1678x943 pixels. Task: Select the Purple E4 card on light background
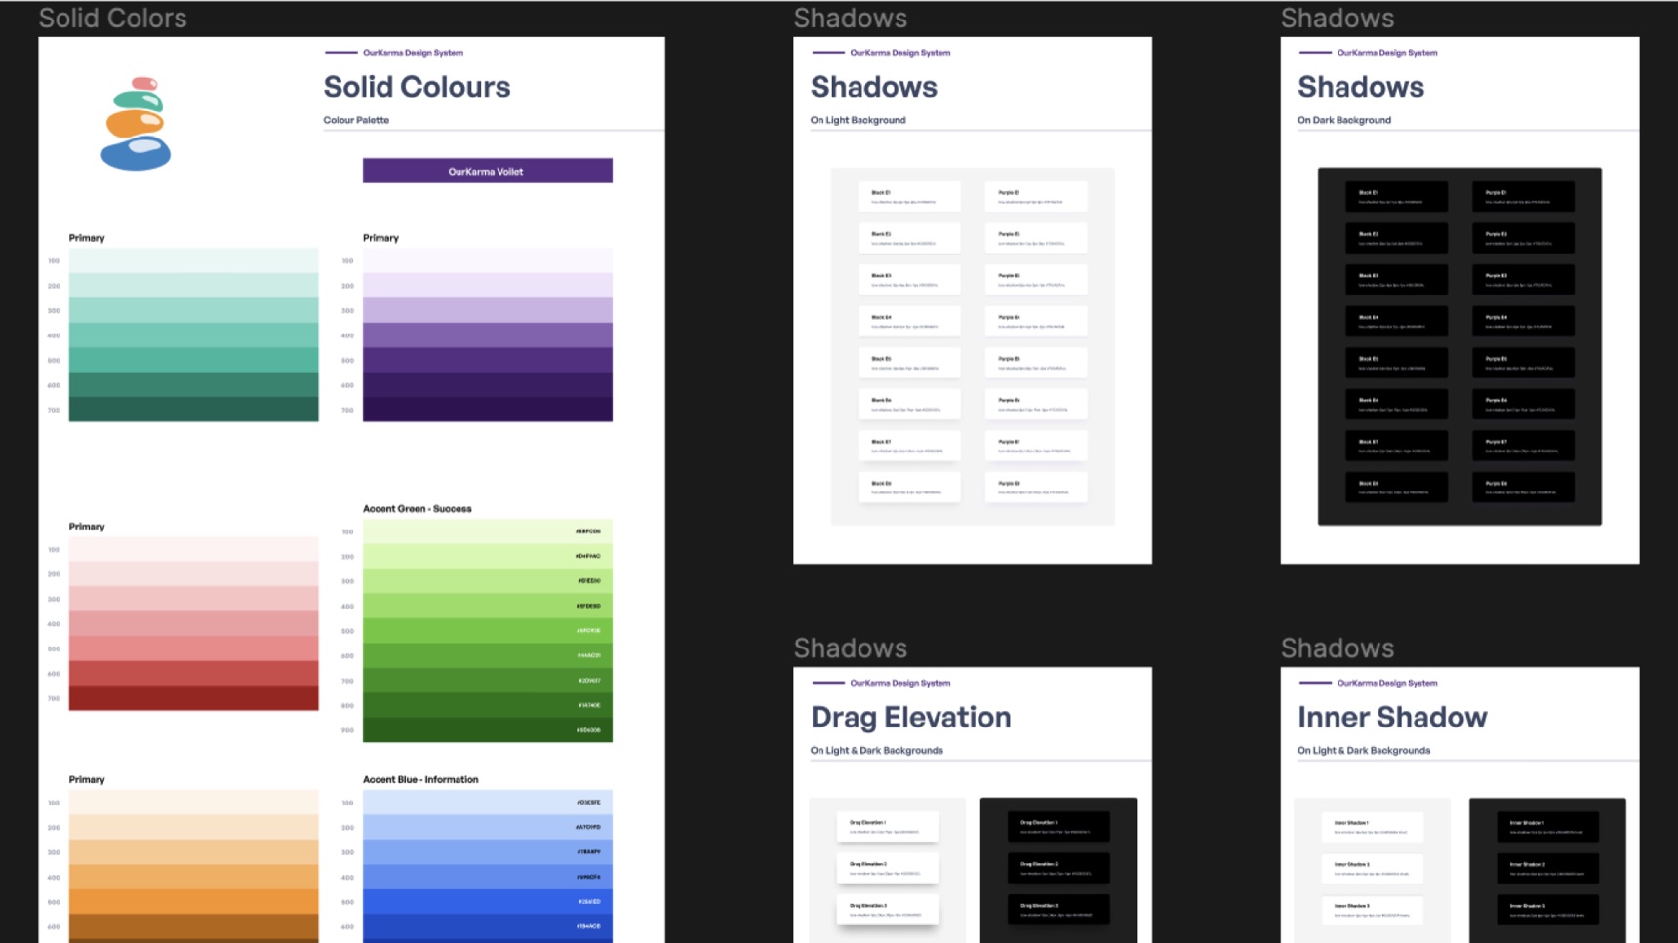click(1036, 322)
